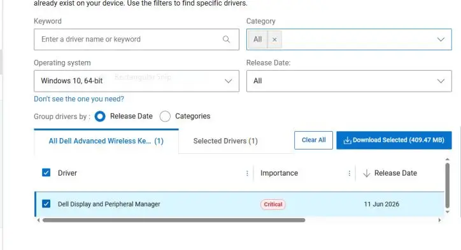This screenshot has width=461, height=250.
Task: Remove the 'All' category tag with the x
Action: click(x=274, y=39)
